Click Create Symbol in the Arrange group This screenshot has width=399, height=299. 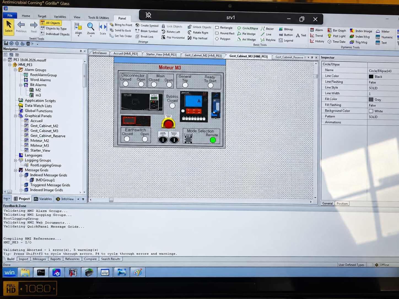[147, 25]
